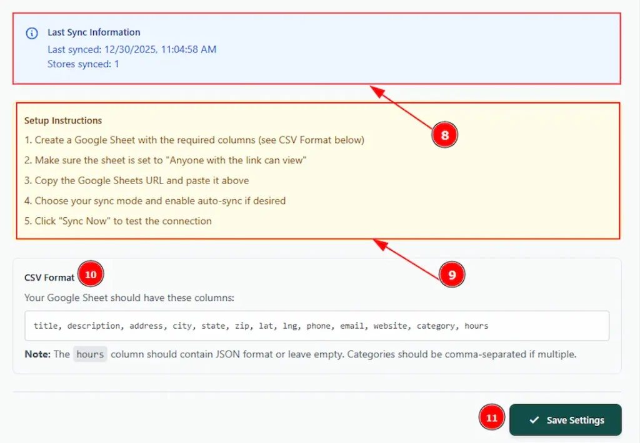Click the Stores synced count line

tap(83, 64)
